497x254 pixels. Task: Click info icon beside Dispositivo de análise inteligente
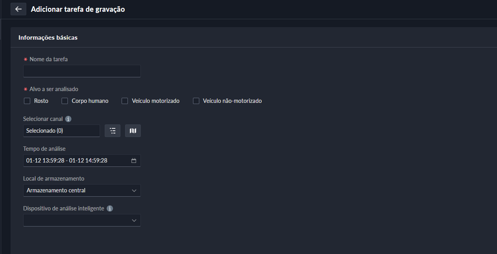pyautogui.click(x=110, y=208)
